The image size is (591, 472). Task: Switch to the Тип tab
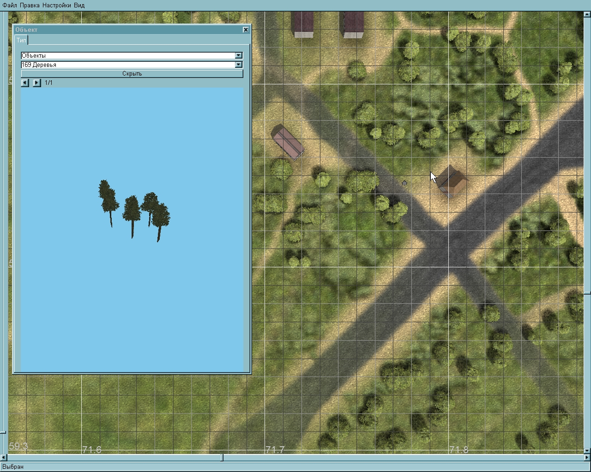coord(22,40)
